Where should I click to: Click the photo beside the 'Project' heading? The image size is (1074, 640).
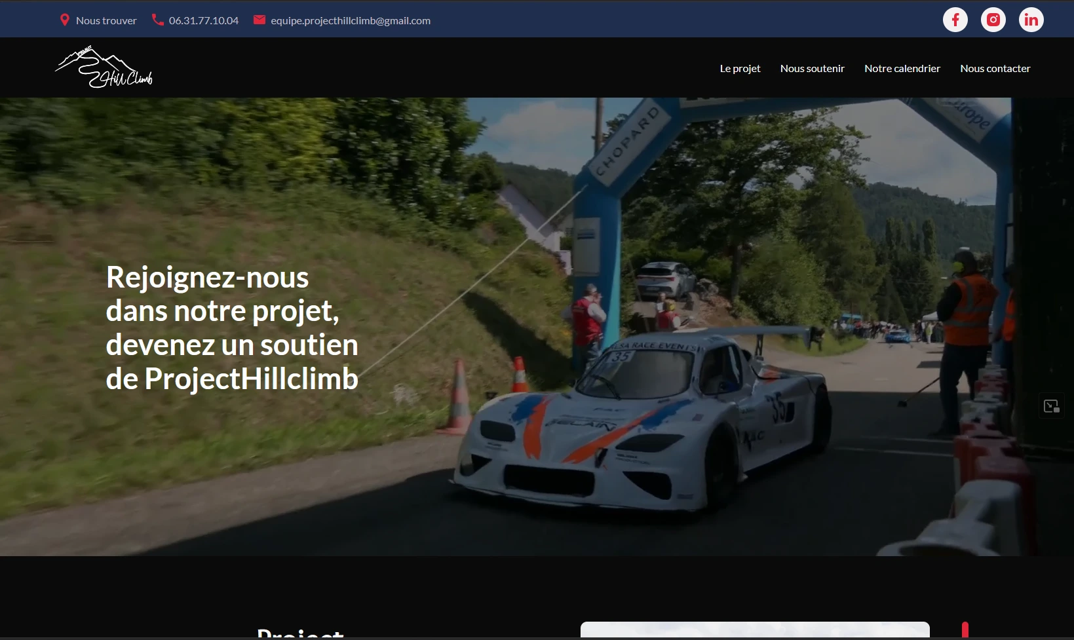click(754, 633)
